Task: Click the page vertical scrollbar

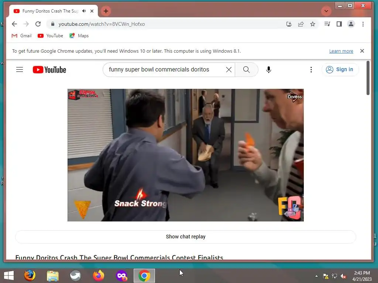Action: pos(368,78)
